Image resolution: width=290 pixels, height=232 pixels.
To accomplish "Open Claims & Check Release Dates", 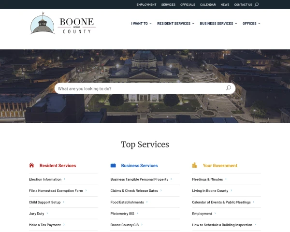I will (x=134, y=190).
